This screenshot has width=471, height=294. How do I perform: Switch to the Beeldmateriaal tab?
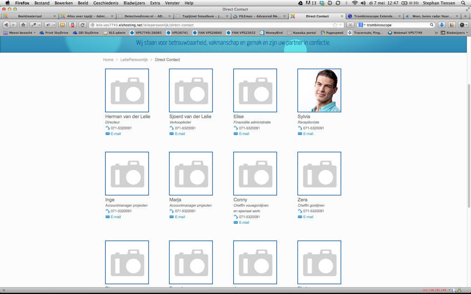29,16
